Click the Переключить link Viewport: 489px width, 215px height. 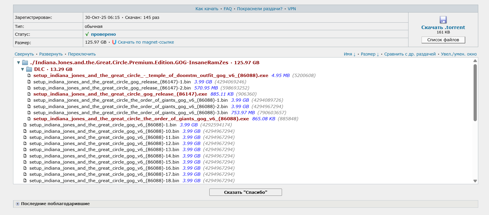click(x=82, y=54)
